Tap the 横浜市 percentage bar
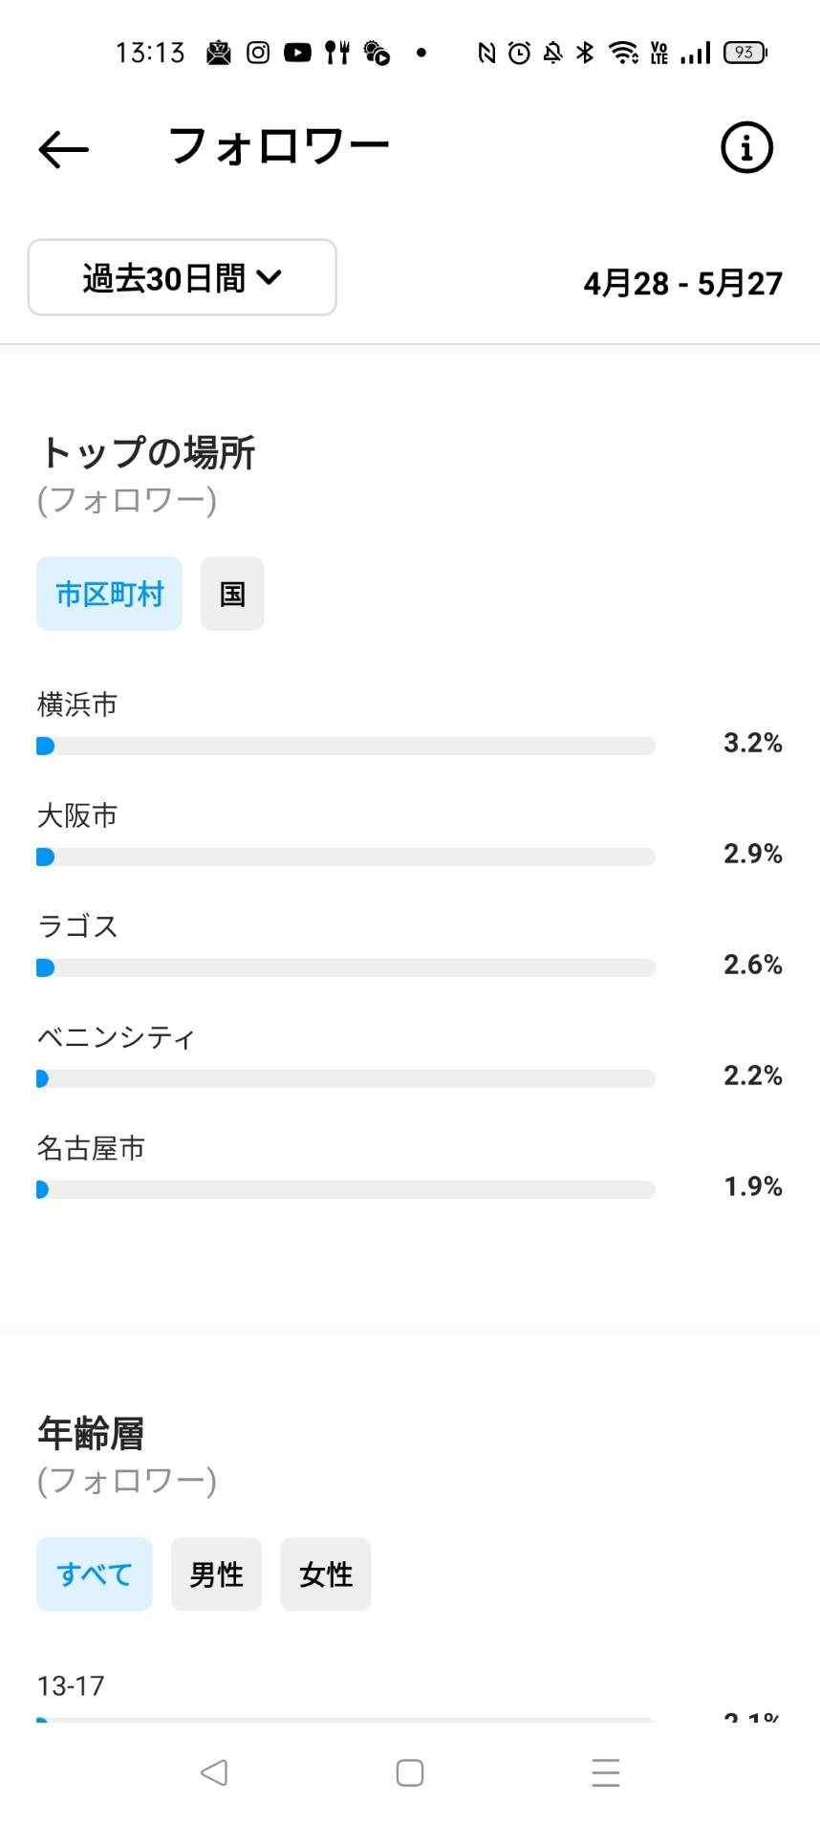Screen dimensions: 820x1823 tap(346, 746)
